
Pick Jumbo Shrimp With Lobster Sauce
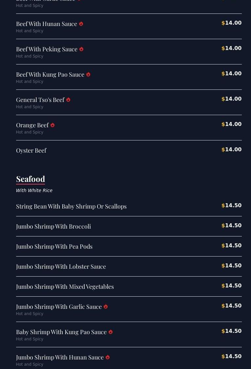point(61,266)
